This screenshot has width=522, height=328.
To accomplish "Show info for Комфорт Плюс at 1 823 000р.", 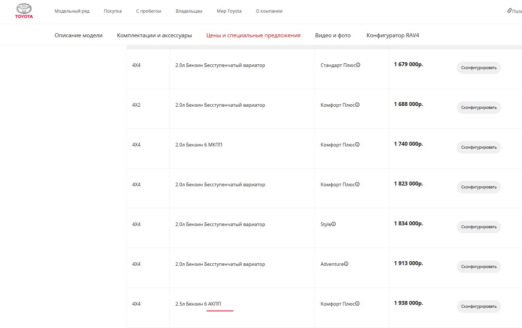I will (x=357, y=184).
